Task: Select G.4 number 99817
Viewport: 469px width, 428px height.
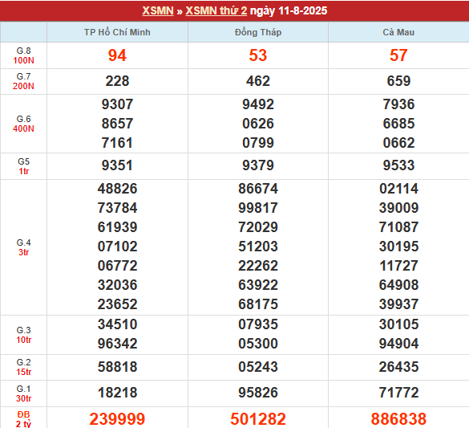Action: [258, 208]
